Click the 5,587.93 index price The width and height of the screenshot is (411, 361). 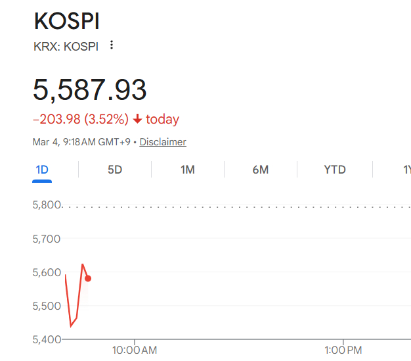pos(90,89)
